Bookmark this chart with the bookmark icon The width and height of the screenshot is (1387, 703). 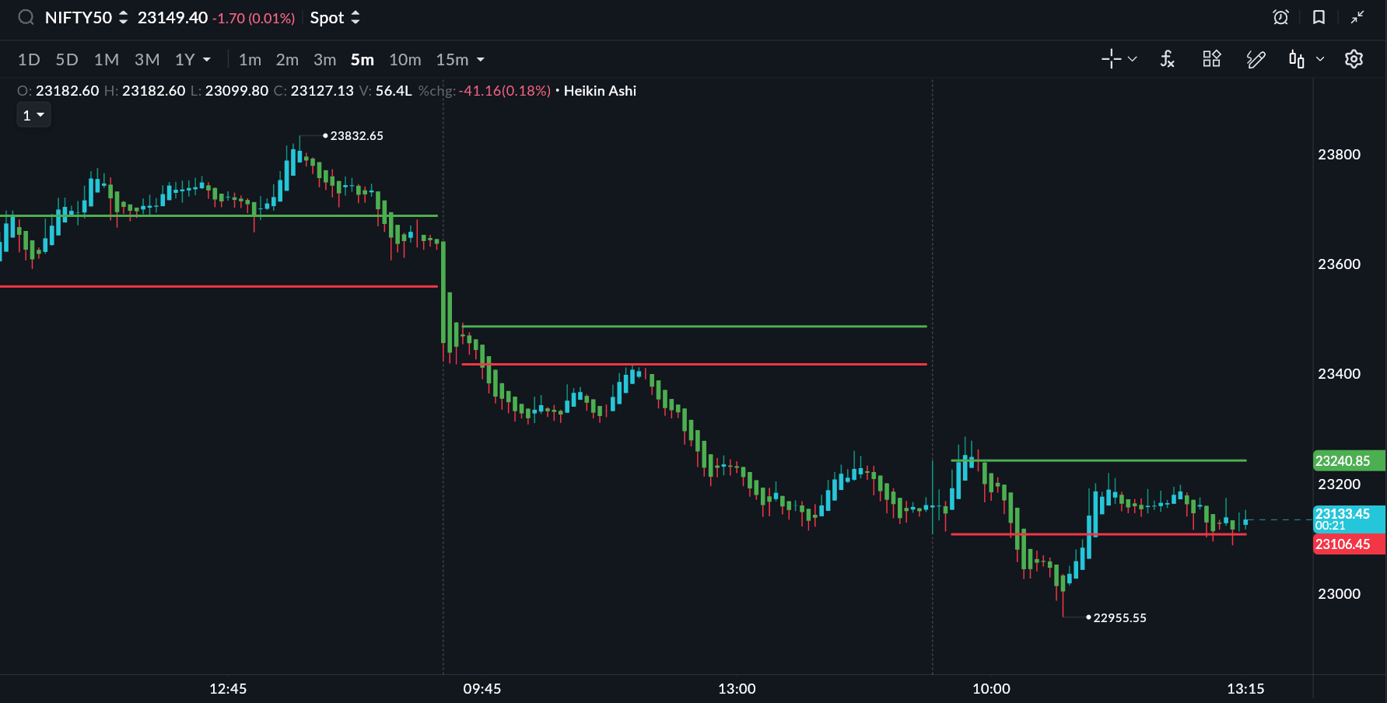pyautogui.click(x=1319, y=17)
